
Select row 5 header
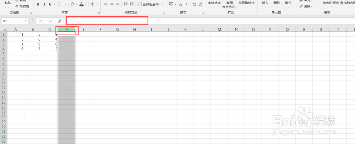(x=4, y=54)
